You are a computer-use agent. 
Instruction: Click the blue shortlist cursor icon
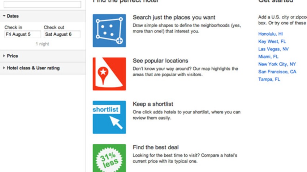click(109, 117)
